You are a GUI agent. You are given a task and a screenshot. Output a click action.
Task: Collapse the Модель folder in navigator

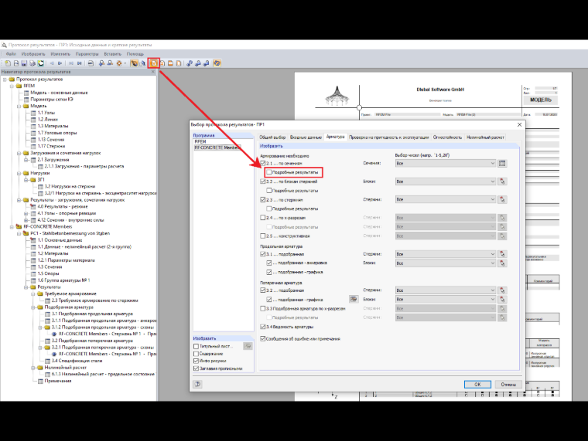[19, 106]
